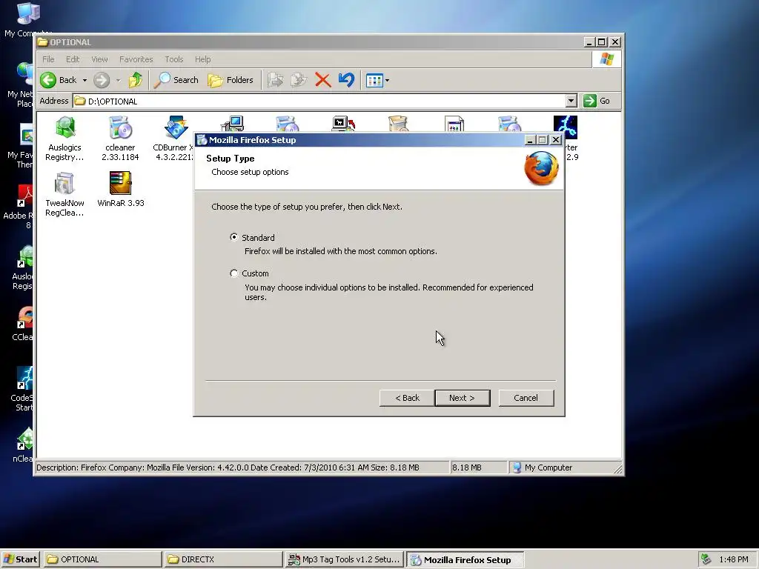Screen dimensions: 759x569
Task: Click the system tray safely-remove icon
Action: (706, 559)
